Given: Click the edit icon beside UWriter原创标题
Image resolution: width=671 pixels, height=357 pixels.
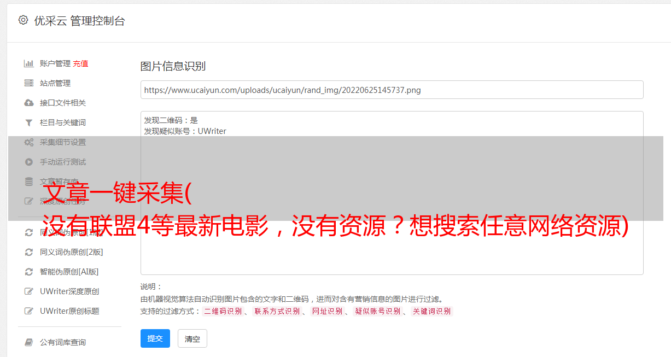Looking at the screenshot, I should 29,311.
